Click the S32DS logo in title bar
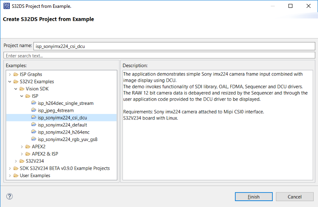 coord(6,6)
